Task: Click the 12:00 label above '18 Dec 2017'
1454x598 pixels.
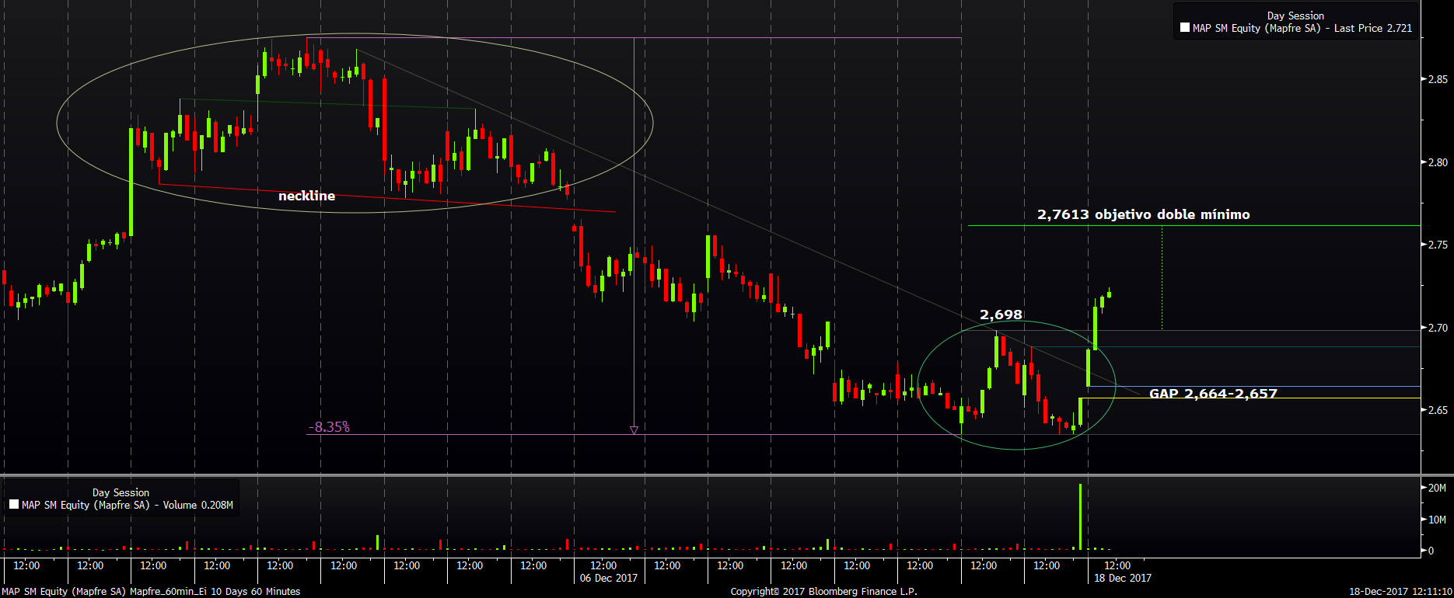Action: click(1117, 565)
